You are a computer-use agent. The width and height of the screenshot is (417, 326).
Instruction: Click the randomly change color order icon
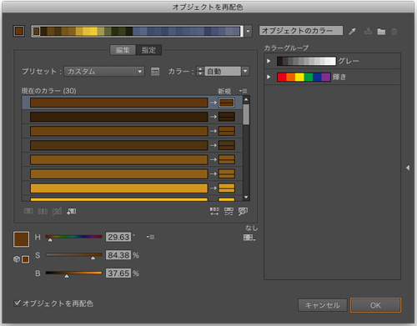(214, 212)
